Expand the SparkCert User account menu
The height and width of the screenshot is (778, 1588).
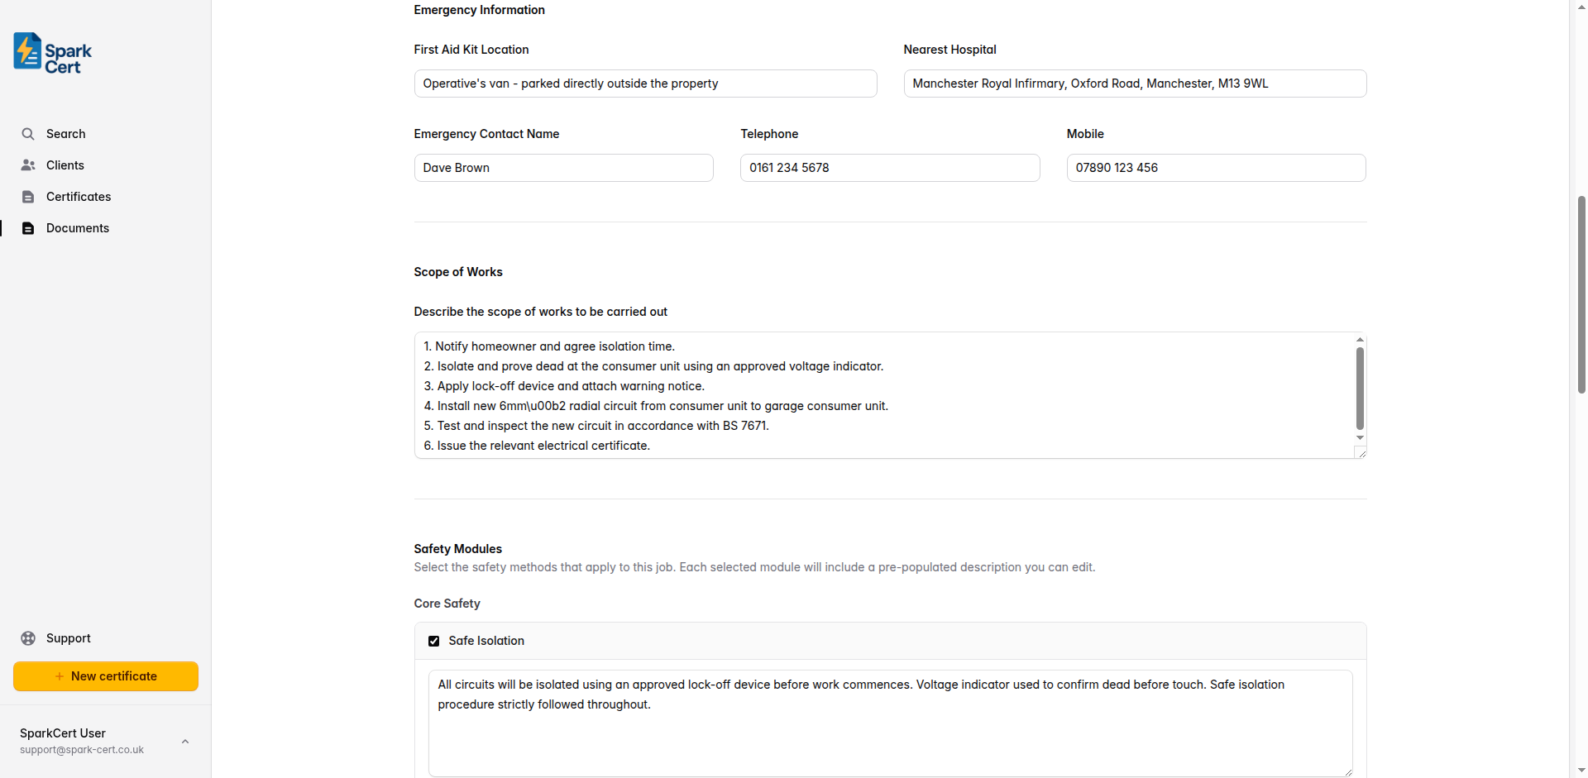(185, 742)
